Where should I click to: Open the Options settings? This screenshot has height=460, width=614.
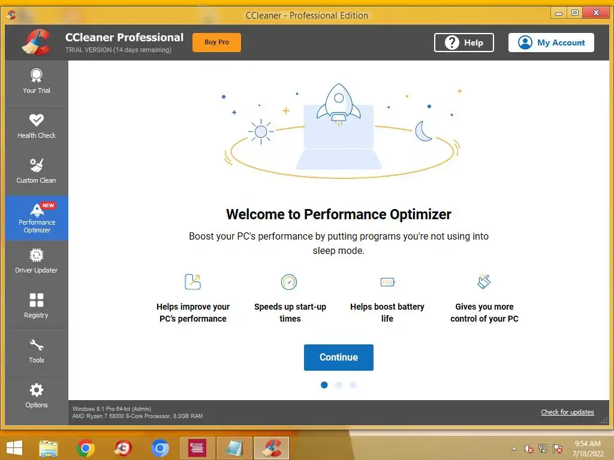click(37, 397)
